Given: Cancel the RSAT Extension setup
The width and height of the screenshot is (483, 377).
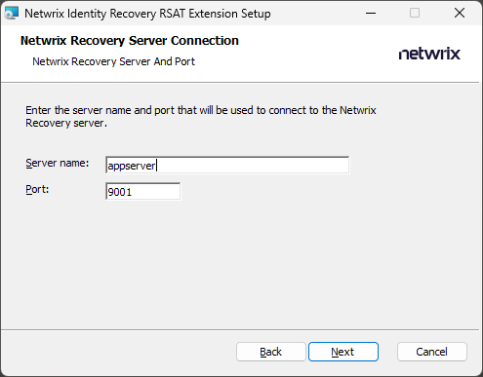Looking at the screenshot, I should [432, 352].
